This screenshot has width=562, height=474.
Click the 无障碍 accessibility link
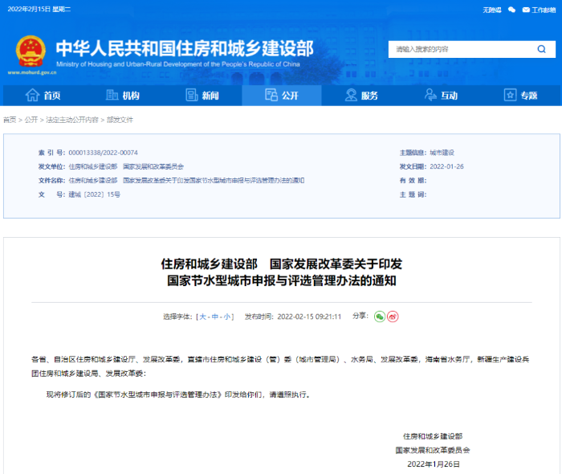(x=491, y=10)
